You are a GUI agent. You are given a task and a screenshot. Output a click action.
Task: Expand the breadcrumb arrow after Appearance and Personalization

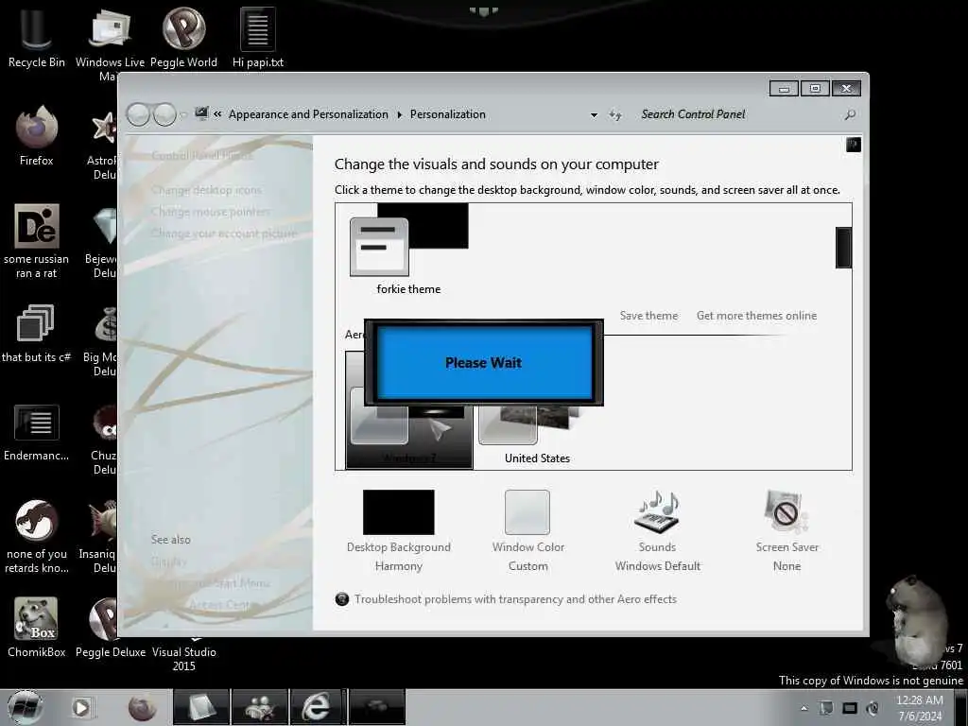coord(400,114)
